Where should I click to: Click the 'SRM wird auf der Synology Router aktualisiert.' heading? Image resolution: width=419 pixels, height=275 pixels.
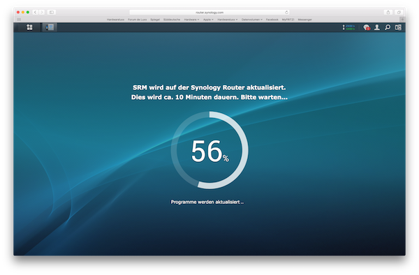tap(209, 87)
